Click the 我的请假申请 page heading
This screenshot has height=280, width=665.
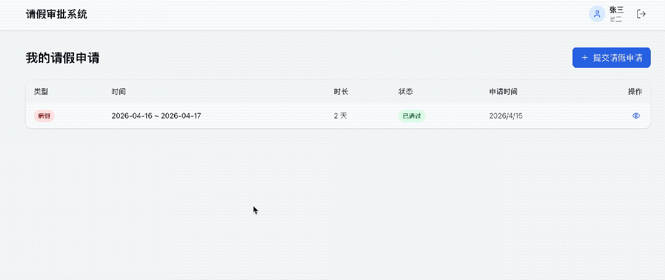click(x=63, y=59)
